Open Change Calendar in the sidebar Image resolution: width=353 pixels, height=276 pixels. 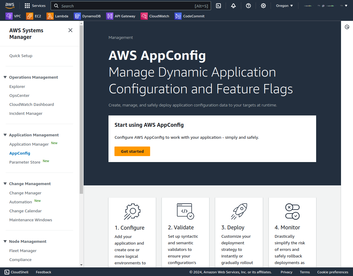click(25, 211)
